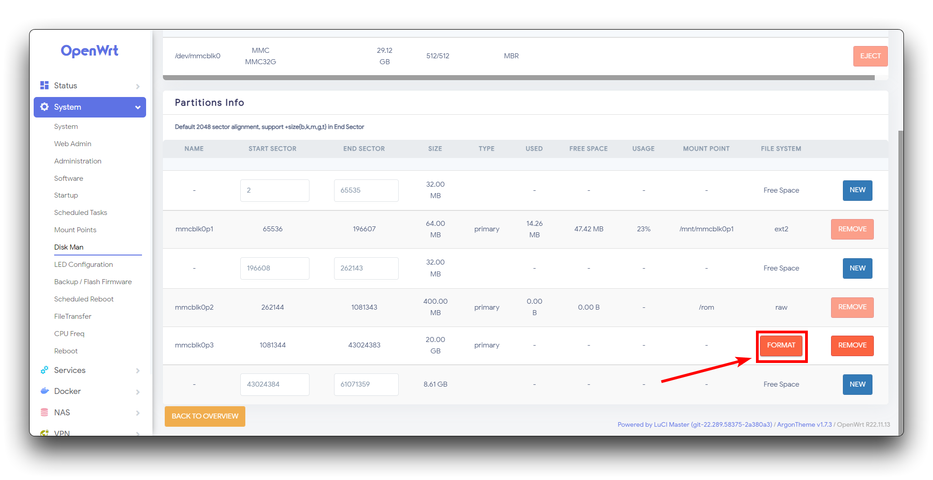The height and width of the screenshot is (480, 933).
Task: Open the Services menu label
Action: click(70, 370)
